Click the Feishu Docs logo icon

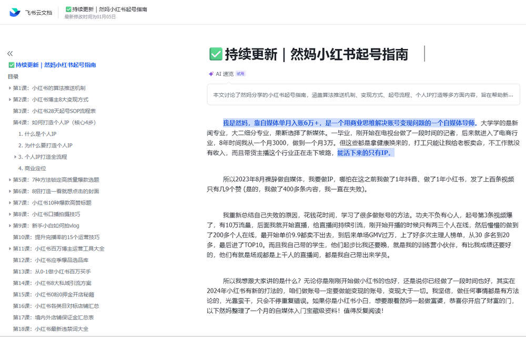(15, 13)
